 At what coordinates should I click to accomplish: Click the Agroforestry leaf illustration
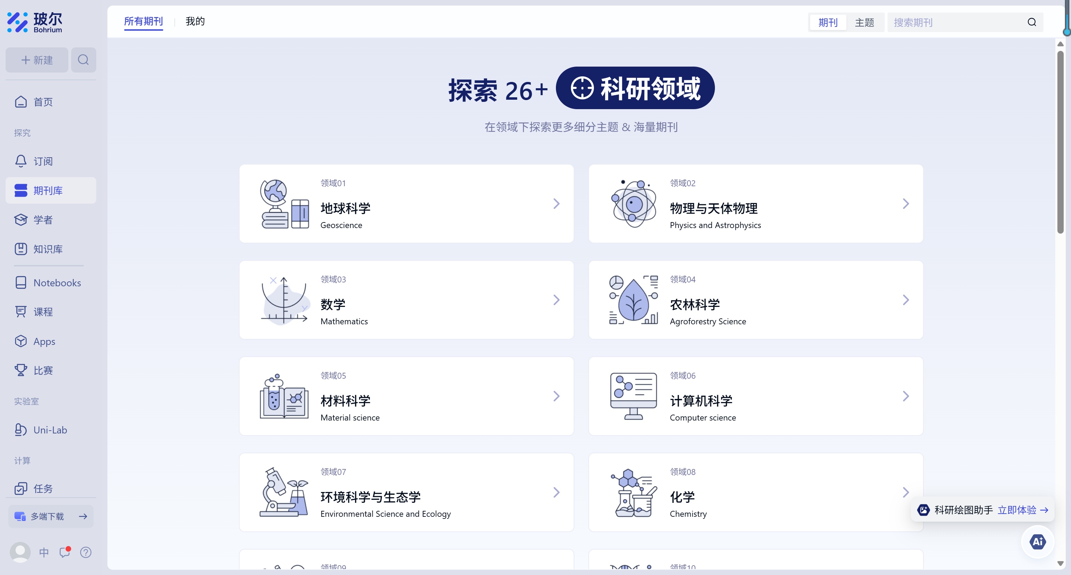click(x=634, y=300)
